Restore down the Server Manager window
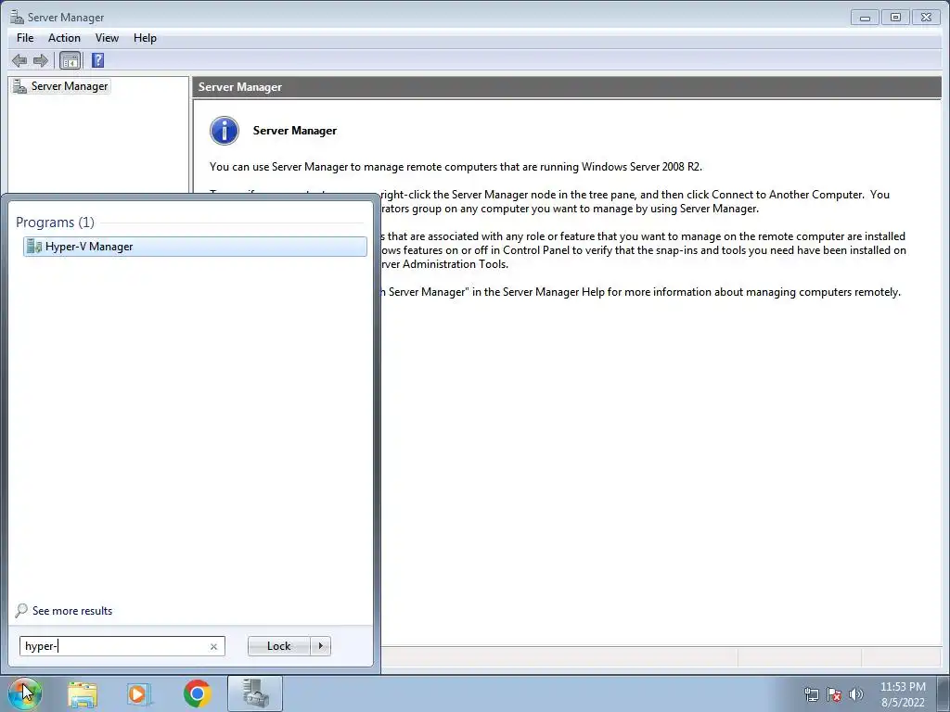950x712 pixels. click(x=895, y=17)
